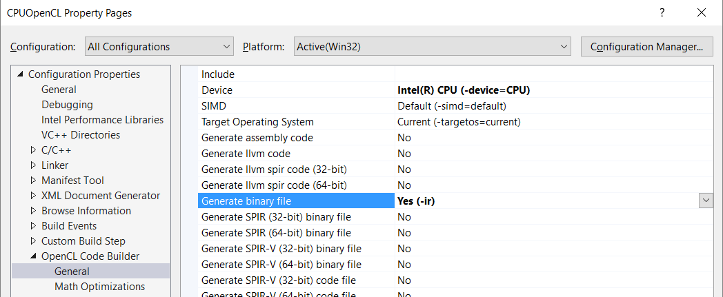
Task: Expand the Manifest Tool node
Action: pos(34,181)
